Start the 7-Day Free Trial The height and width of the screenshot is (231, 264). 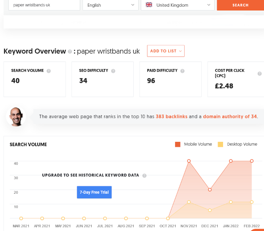click(x=94, y=192)
